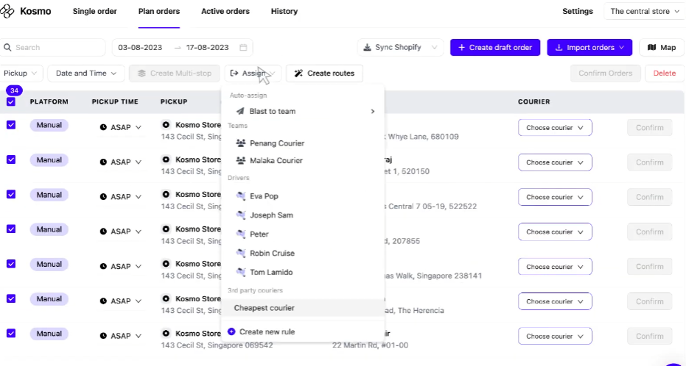Click Eva Pop driver icon
The width and height of the screenshot is (686, 366).
tap(241, 196)
